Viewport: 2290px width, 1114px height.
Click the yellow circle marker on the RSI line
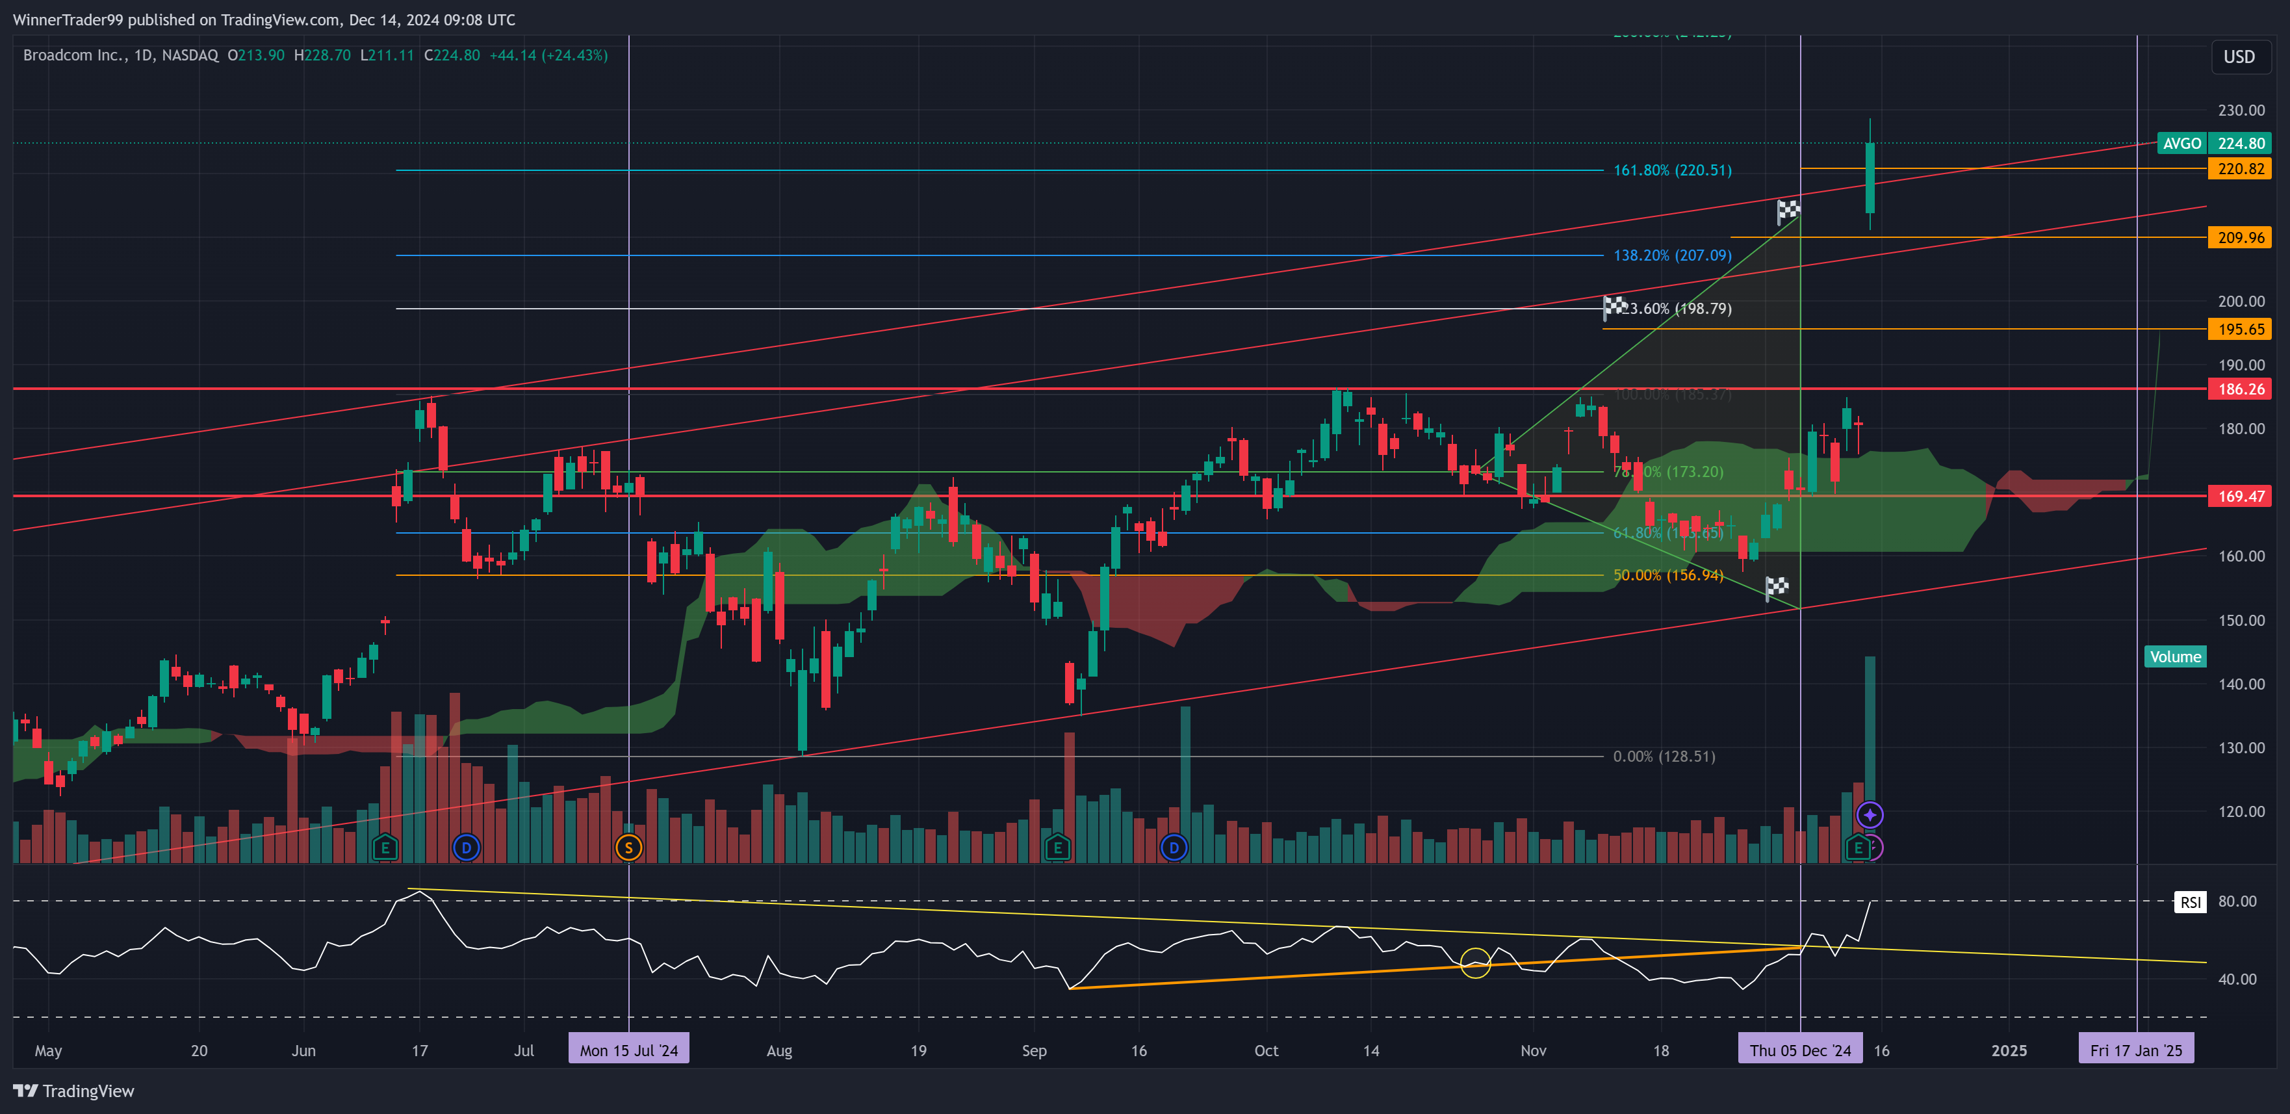click(1476, 963)
